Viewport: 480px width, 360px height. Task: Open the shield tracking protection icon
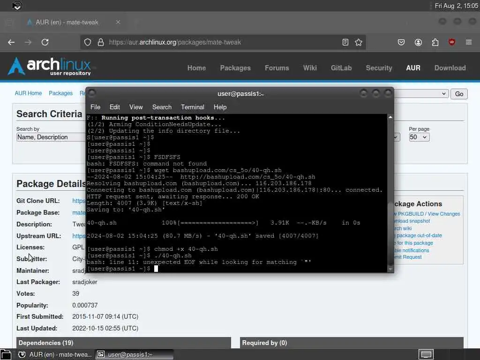click(88, 42)
